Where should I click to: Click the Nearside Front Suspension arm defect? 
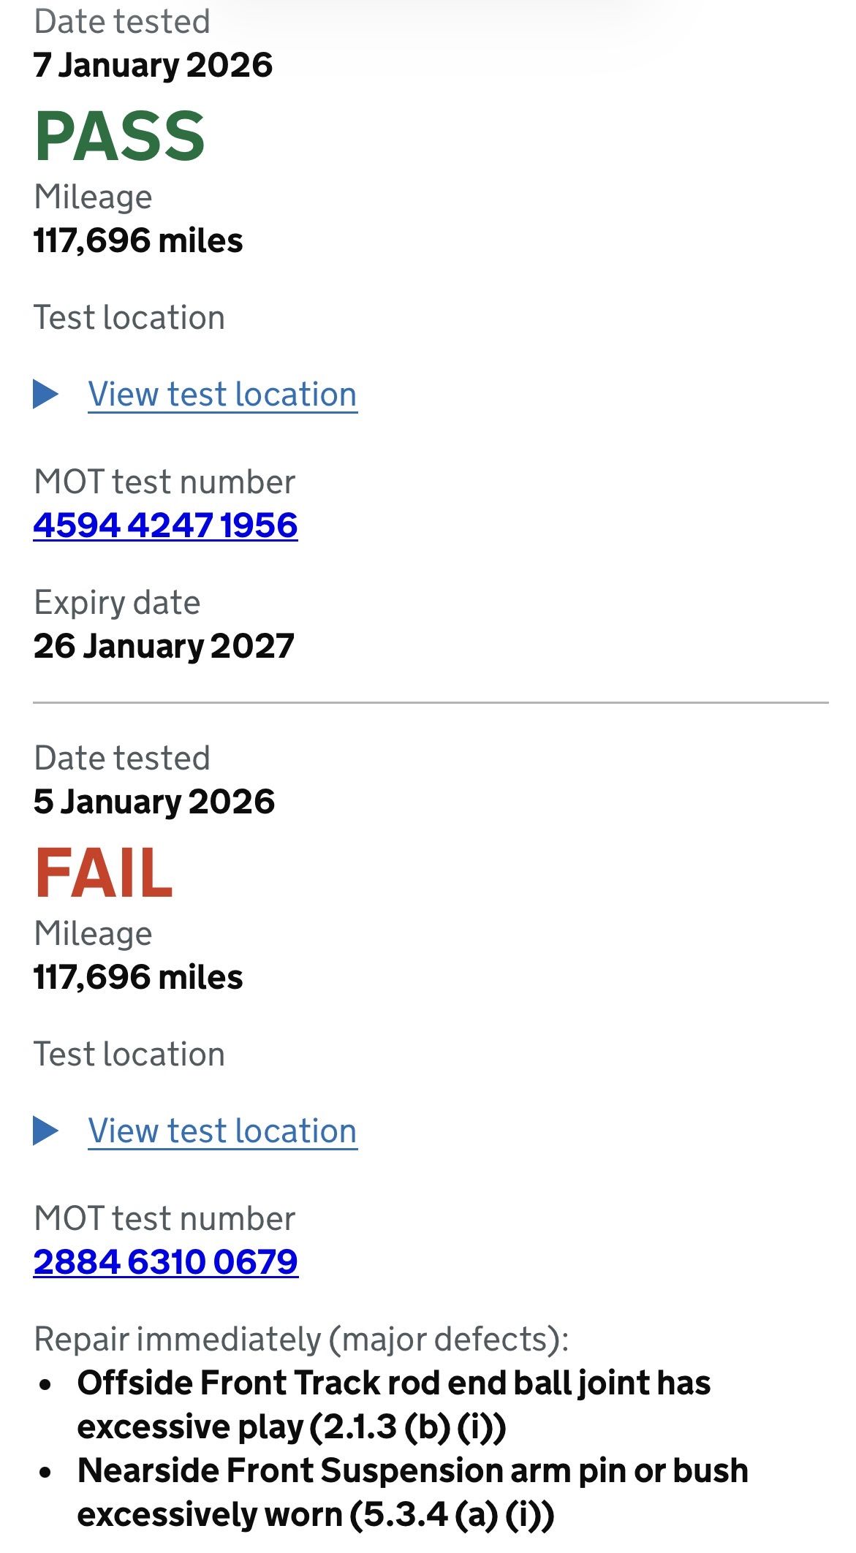point(412,1492)
